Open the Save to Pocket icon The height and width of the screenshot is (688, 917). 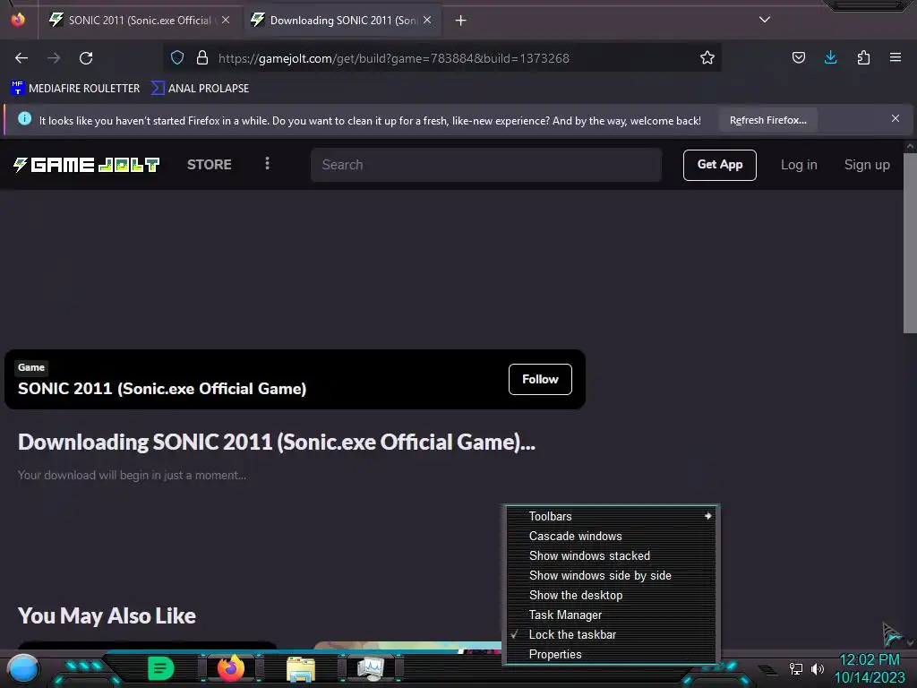pyautogui.click(x=798, y=57)
